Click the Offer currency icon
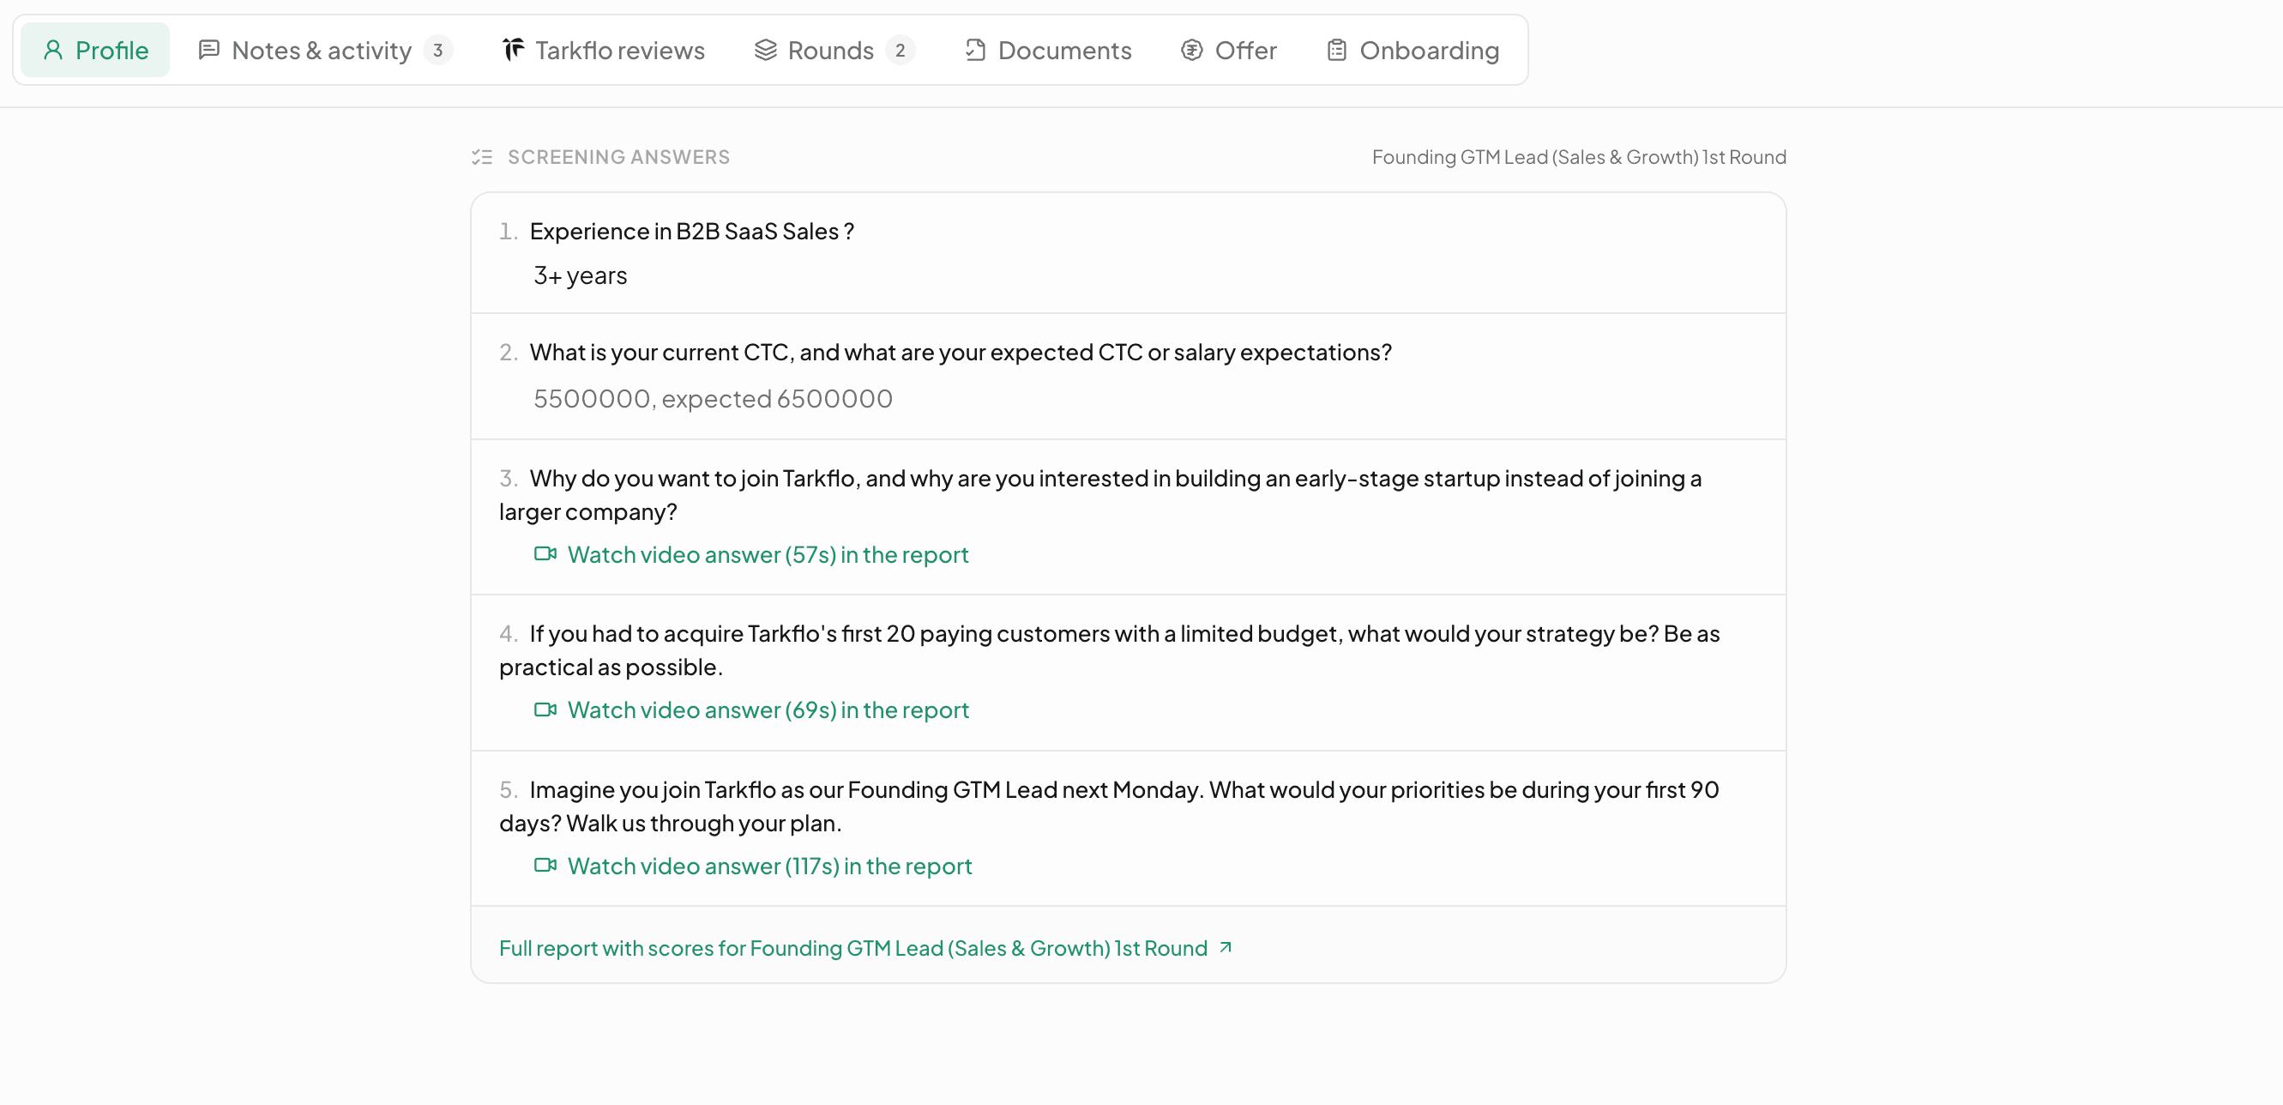The height and width of the screenshot is (1105, 2283). pos(1192,50)
